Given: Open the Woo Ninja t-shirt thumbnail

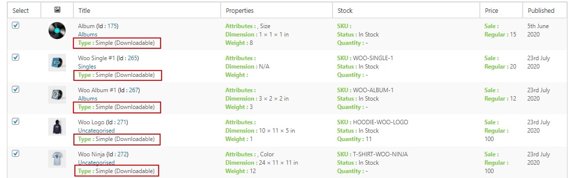Looking at the screenshot, I should click(x=57, y=158).
